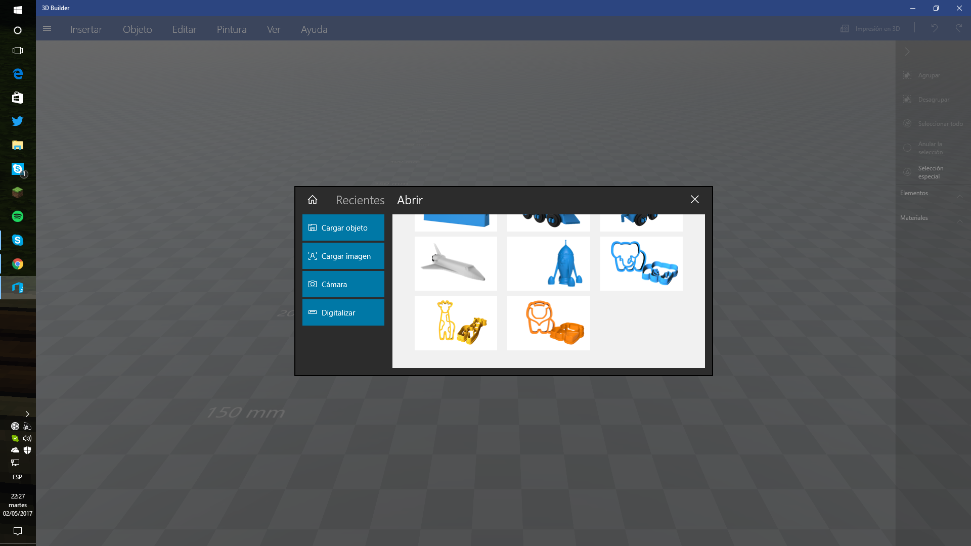Click the Cargar objeto button
The height and width of the screenshot is (546, 971).
coord(343,228)
